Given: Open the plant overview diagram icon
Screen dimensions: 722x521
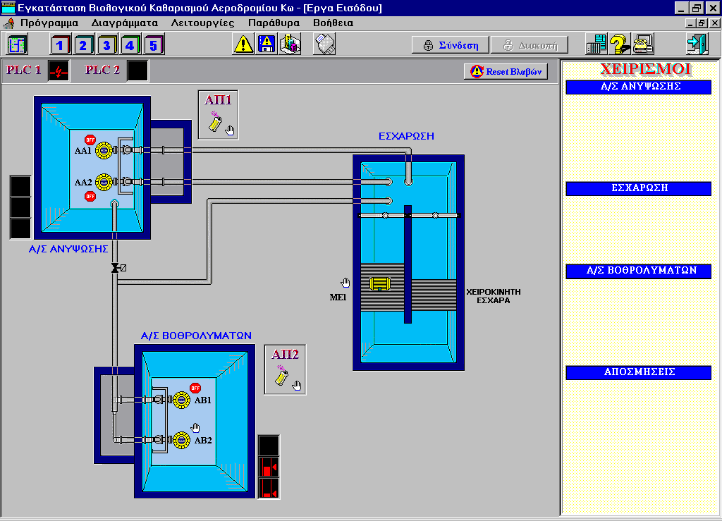Looking at the screenshot, I should 17,45.
